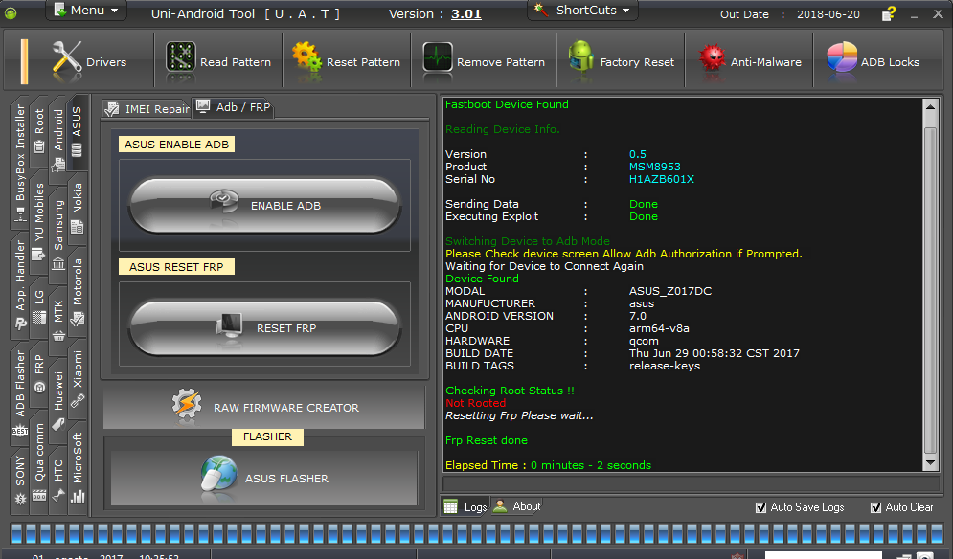Image resolution: width=953 pixels, height=559 pixels.
Task: Expand the ShortCuts dropdown
Action: [583, 11]
